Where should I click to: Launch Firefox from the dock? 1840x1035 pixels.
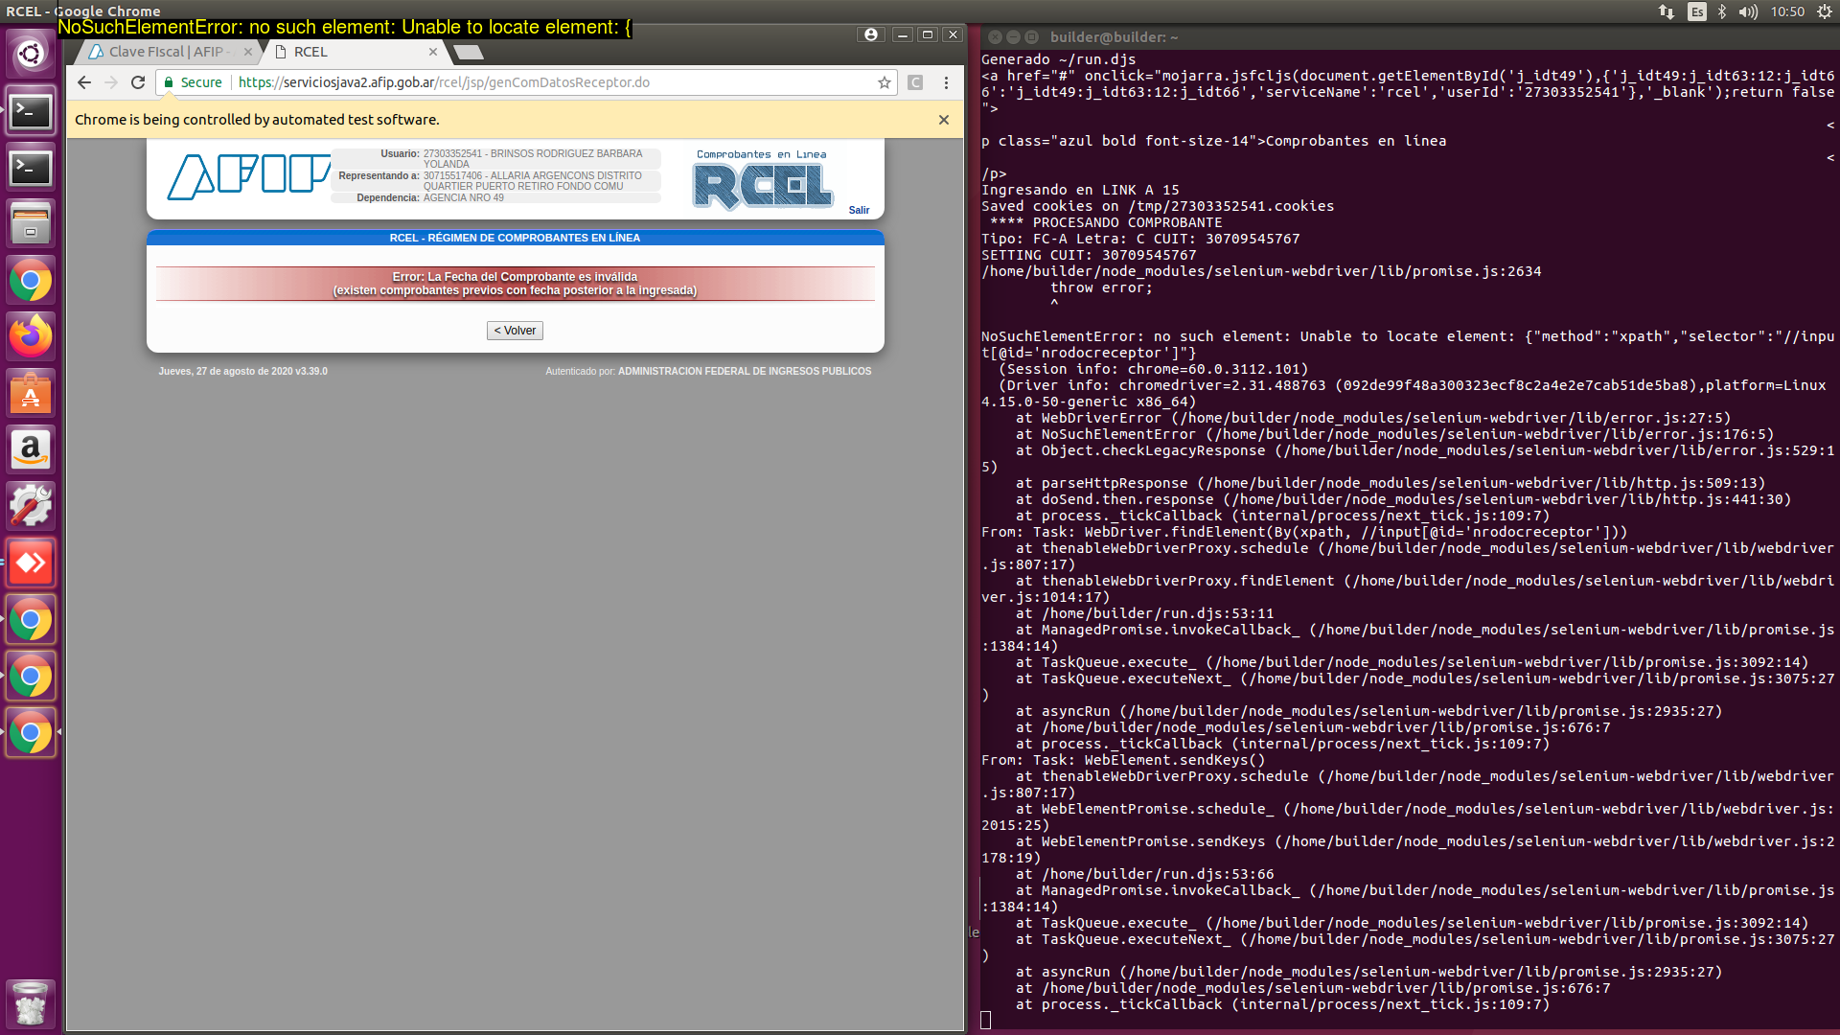31,337
